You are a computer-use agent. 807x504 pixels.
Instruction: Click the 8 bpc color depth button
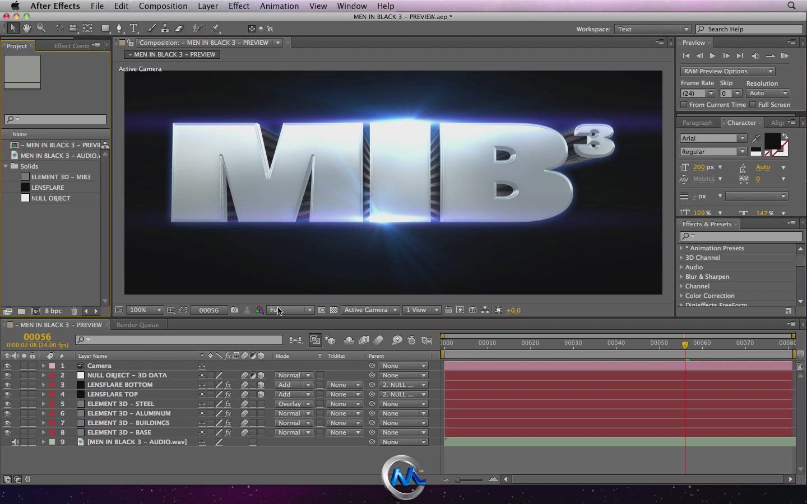53,311
